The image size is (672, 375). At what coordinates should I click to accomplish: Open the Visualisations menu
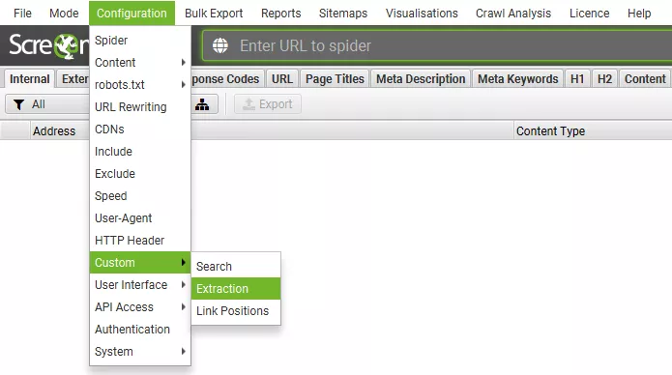click(422, 14)
